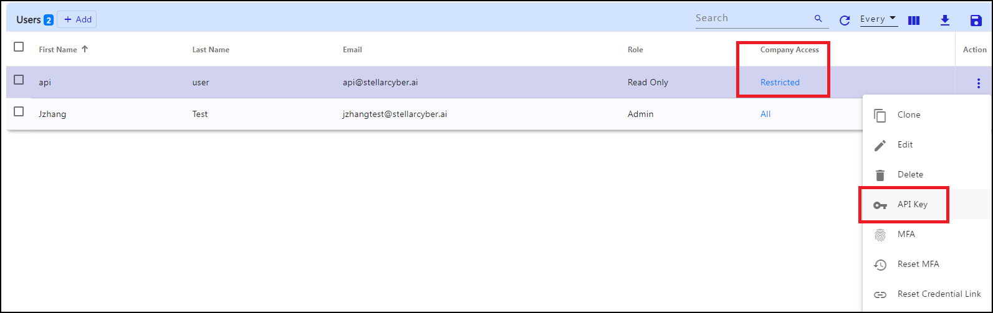
Task: Click the download export icon
Action: 945,20
